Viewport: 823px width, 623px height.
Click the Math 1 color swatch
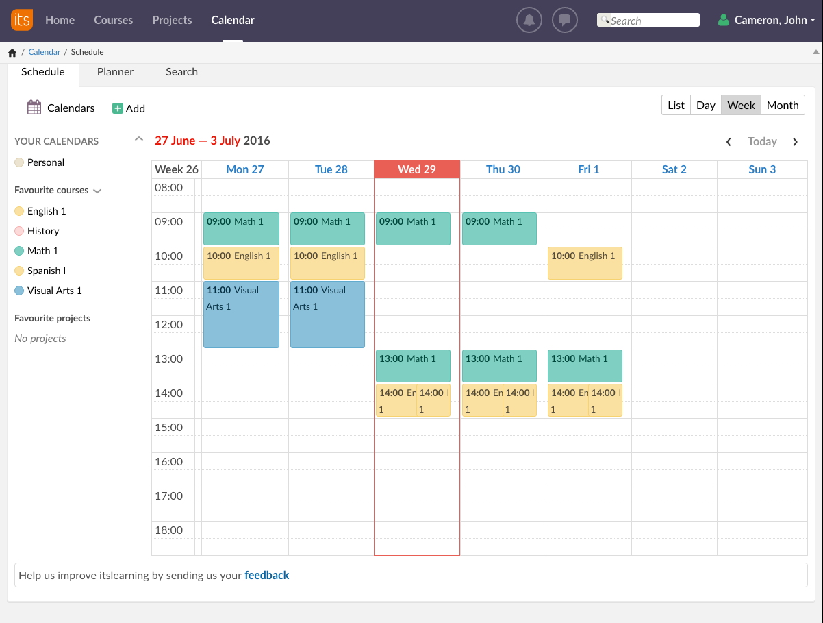(x=18, y=251)
